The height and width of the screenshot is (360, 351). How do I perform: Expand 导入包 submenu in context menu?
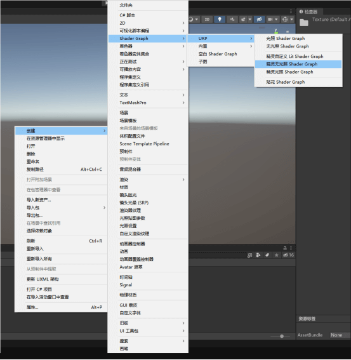coord(62,208)
